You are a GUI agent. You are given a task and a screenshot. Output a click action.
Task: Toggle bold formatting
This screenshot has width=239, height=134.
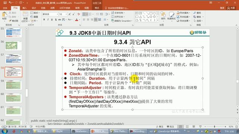[x=44, y=20]
